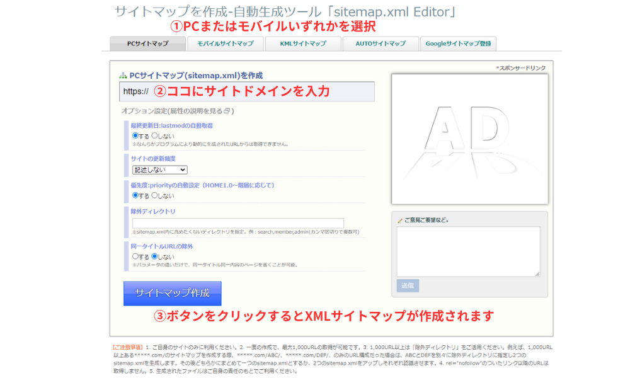The width and height of the screenshot is (630, 378).
Task: Open the サイトの更新頻度 dropdown
Action: pos(159,169)
